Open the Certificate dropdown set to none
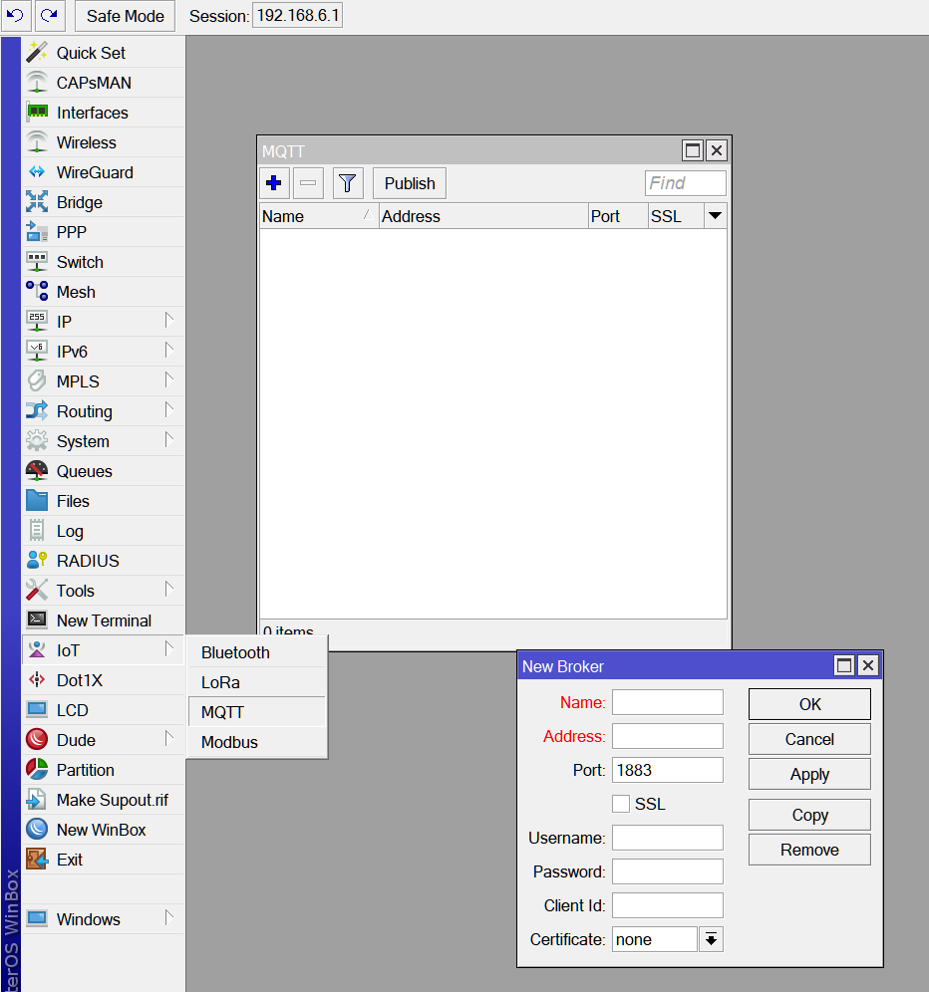 pos(710,939)
